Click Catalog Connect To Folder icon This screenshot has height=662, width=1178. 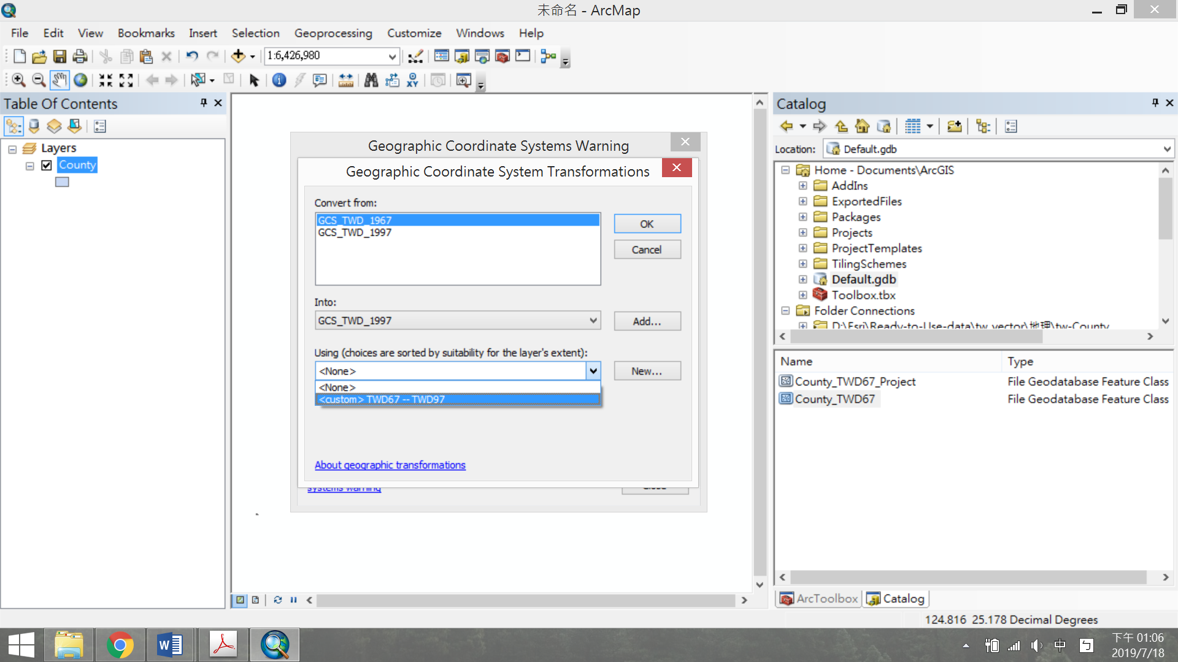pyautogui.click(x=954, y=126)
